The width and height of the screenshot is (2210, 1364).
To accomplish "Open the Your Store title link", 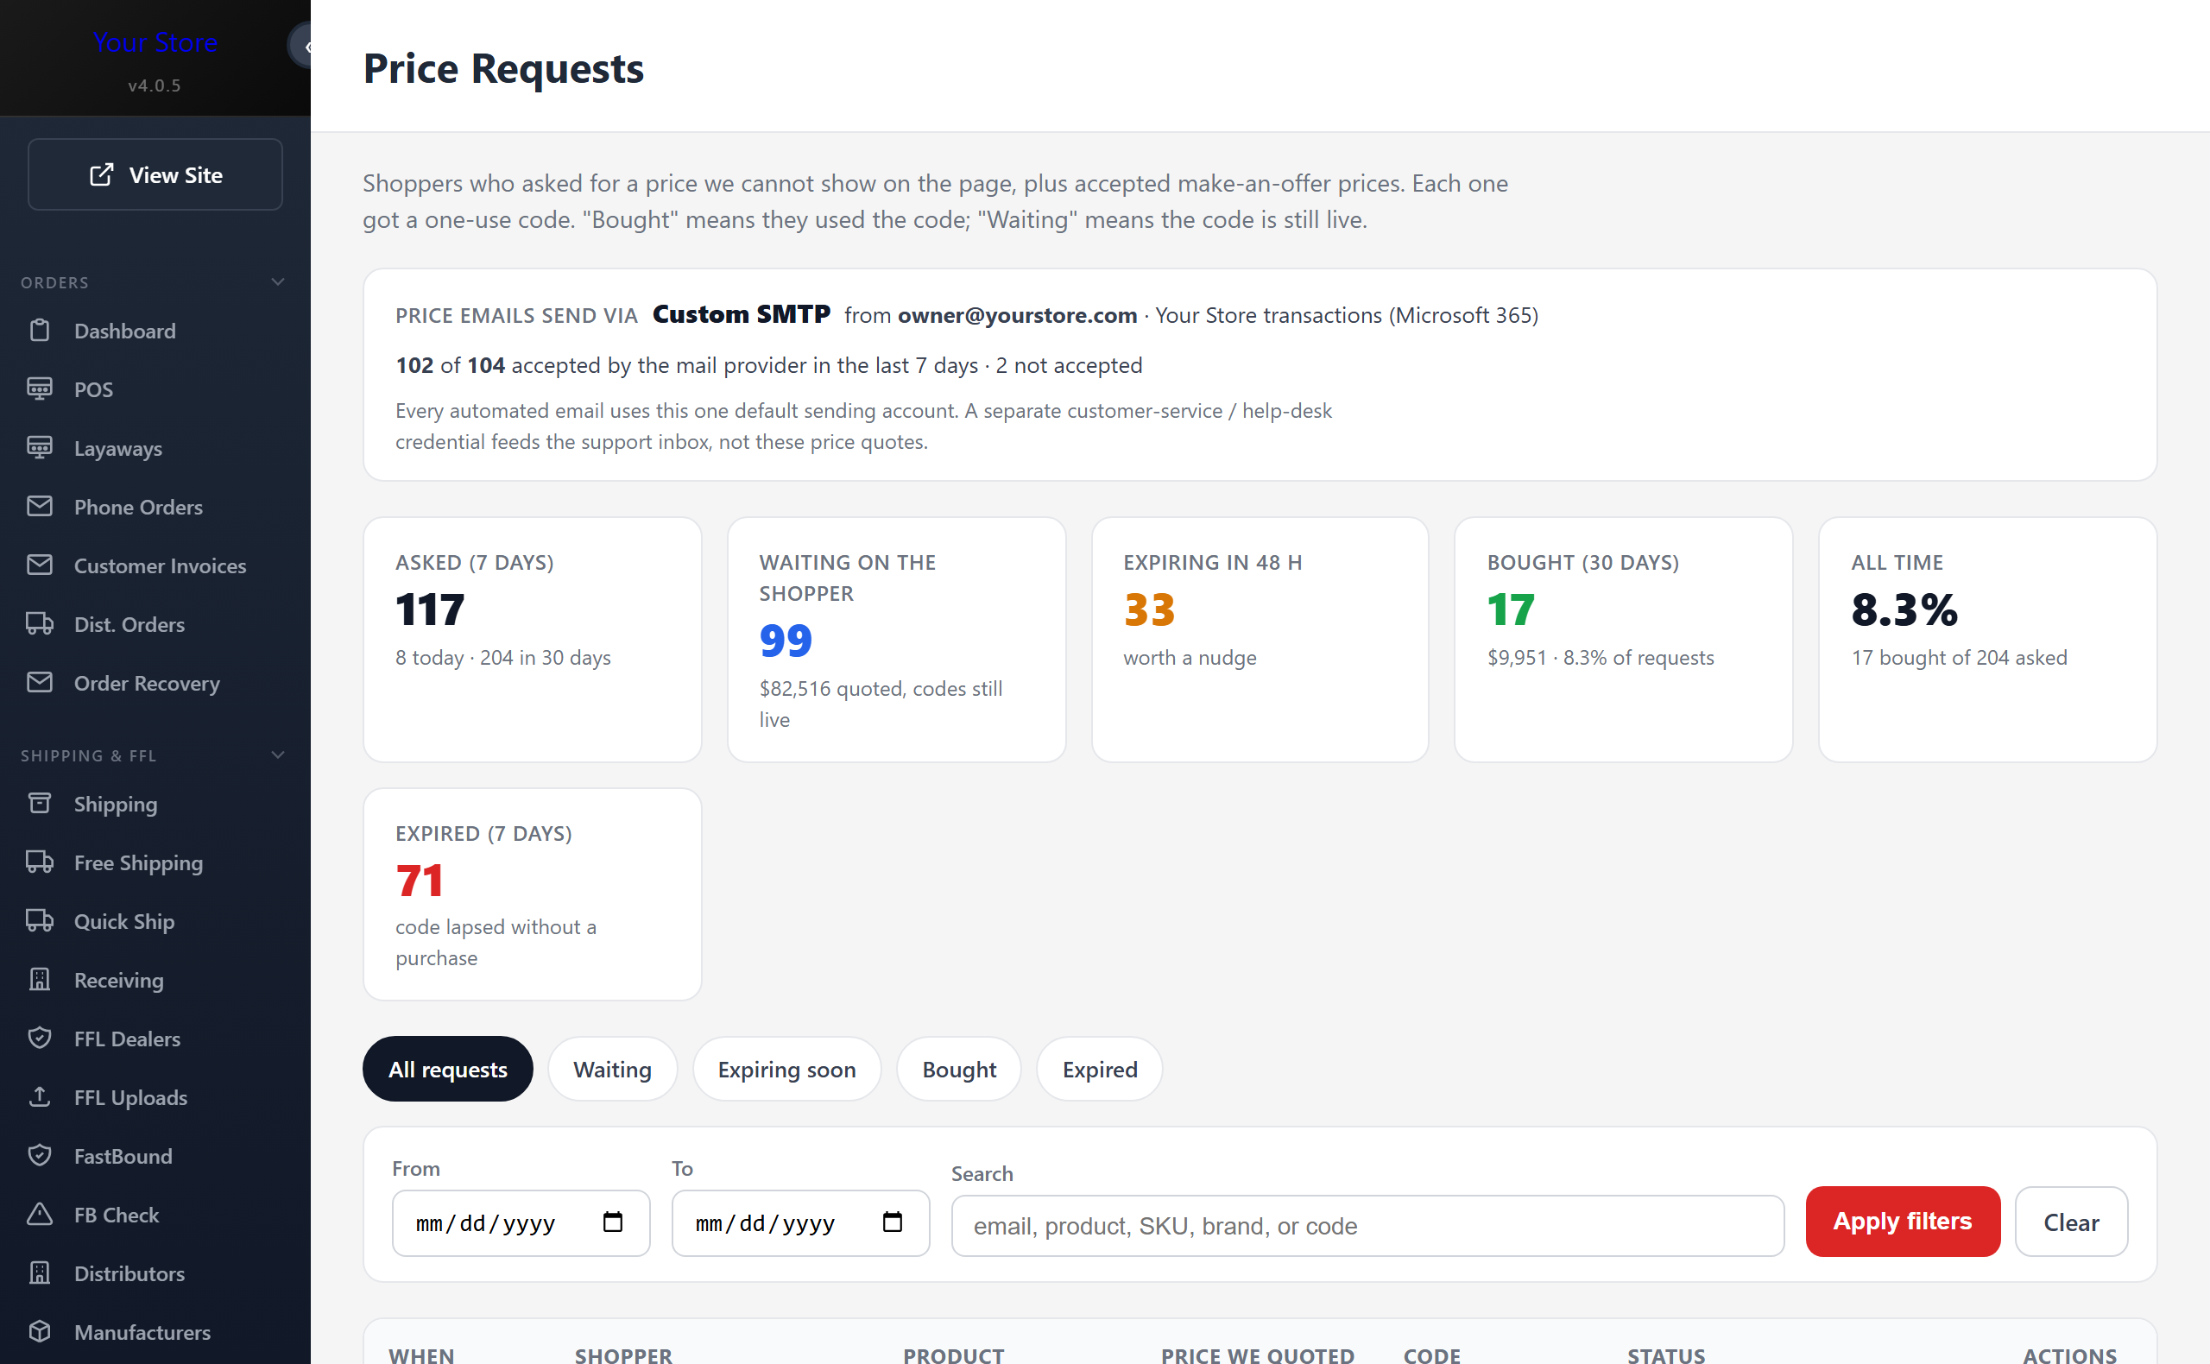I will [155, 42].
